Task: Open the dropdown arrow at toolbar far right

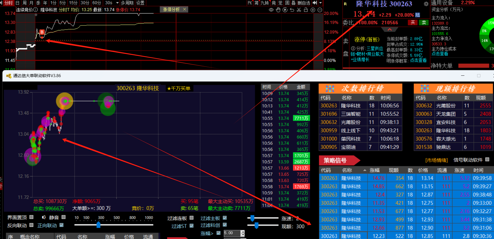Action: (320, 3)
